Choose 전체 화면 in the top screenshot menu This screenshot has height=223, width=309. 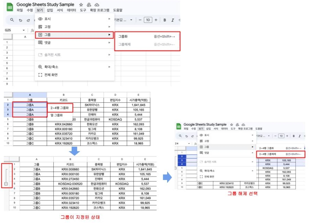click(74, 75)
